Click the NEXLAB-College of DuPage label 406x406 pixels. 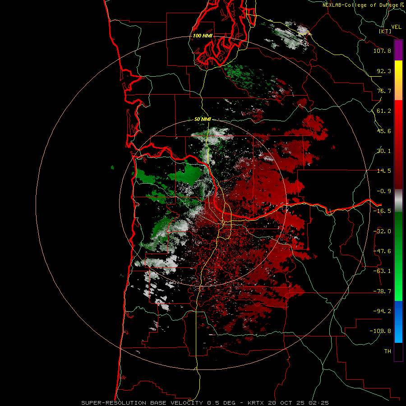point(363,5)
